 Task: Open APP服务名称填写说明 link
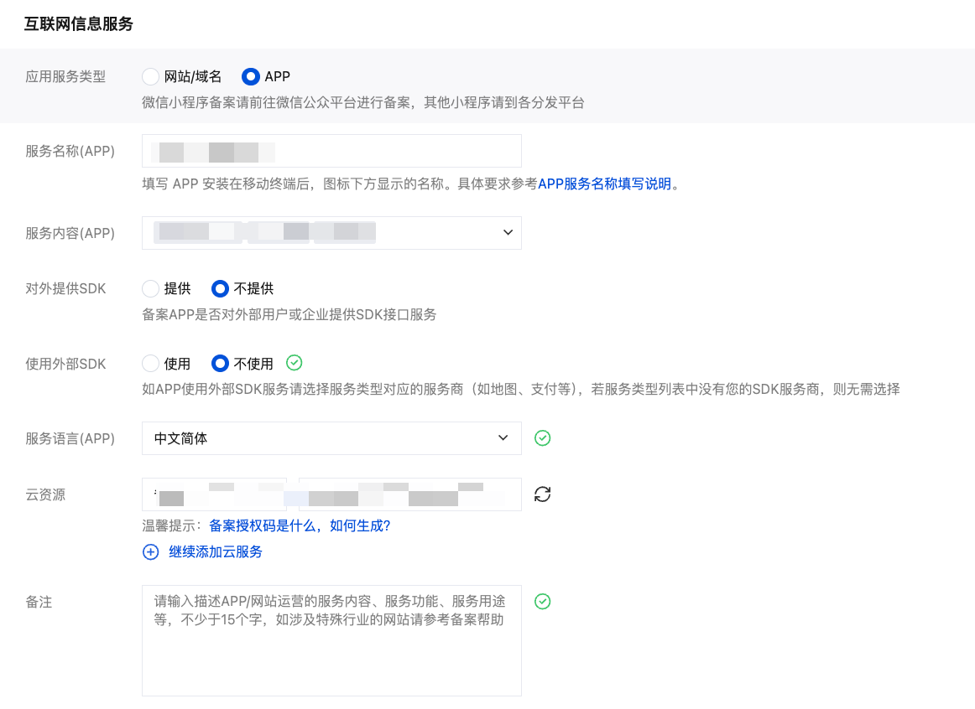(x=604, y=184)
